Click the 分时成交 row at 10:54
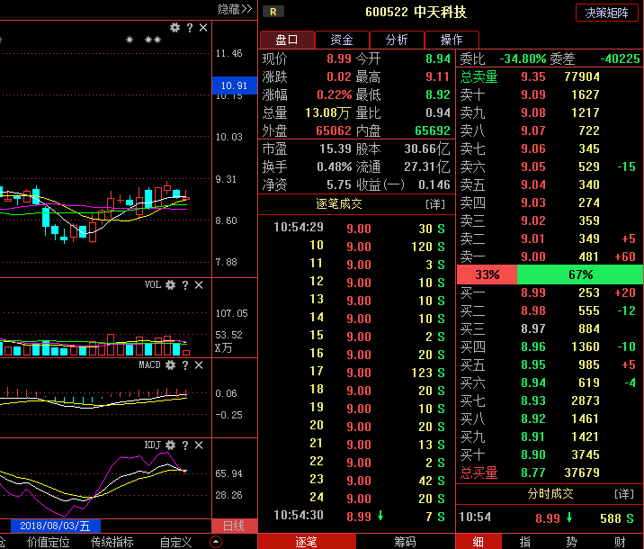This screenshot has height=549, width=644. pos(550,517)
